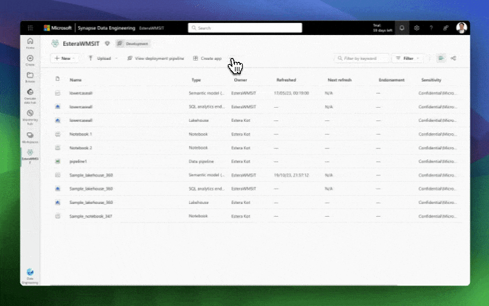
Task: Select EsteraWMSIT workspace in sidebar
Action: click(x=30, y=156)
